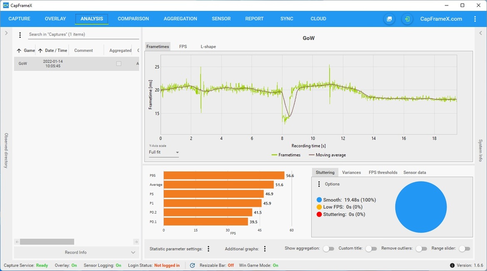Switch to CAPTURE tab

(19, 19)
